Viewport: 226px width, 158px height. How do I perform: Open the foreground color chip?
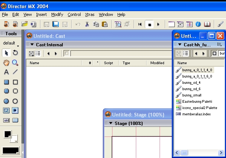pos(8,134)
